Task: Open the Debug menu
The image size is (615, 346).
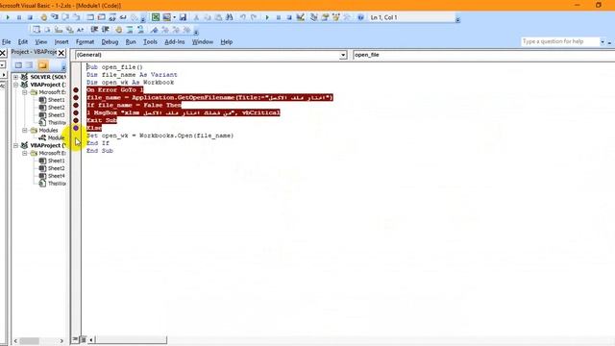Action: [110, 42]
